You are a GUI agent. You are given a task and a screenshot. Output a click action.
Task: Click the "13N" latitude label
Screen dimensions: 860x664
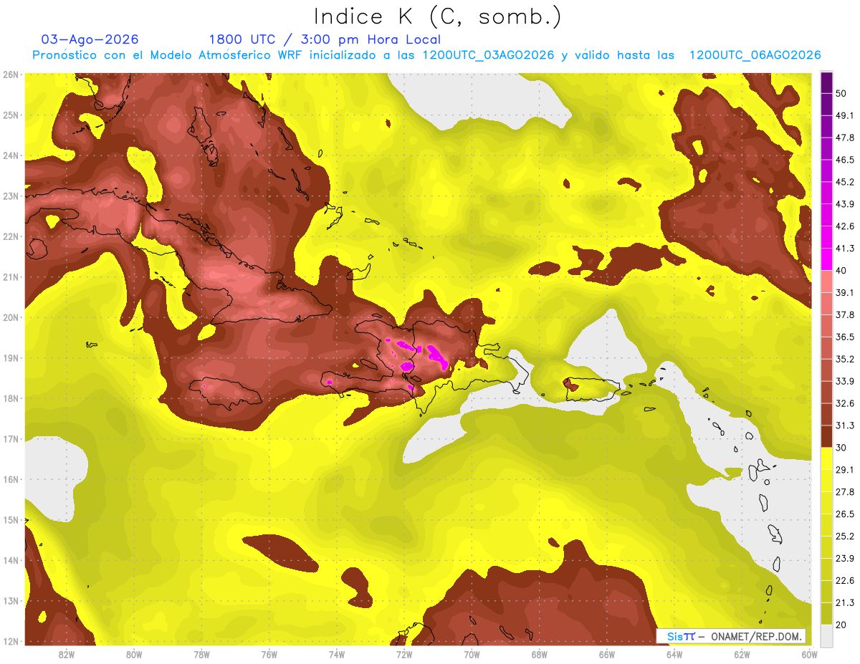point(10,600)
